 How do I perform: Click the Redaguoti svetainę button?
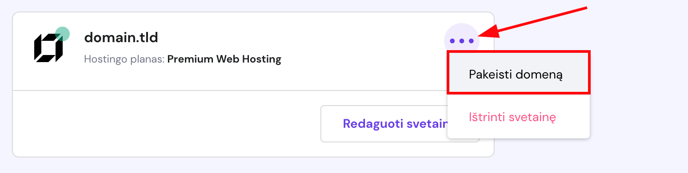(x=400, y=124)
